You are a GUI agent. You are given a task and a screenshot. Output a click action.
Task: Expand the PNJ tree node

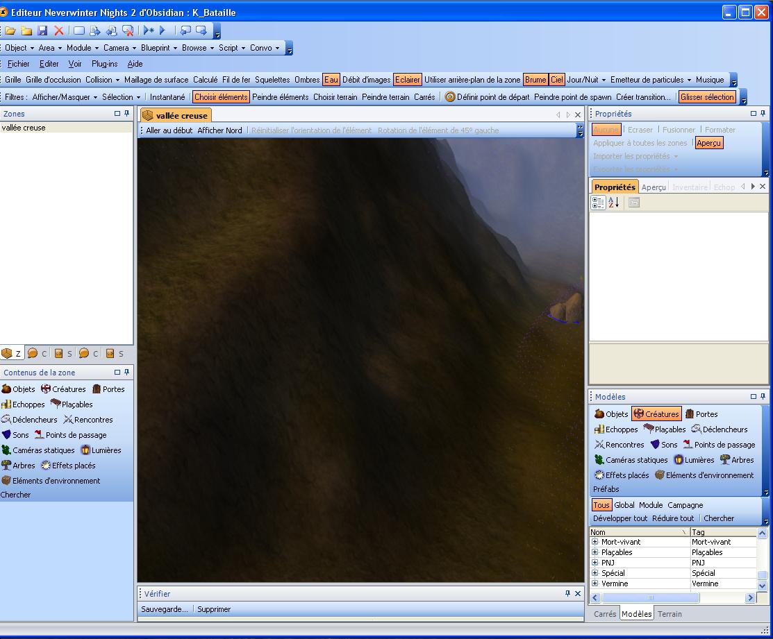point(595,562)
